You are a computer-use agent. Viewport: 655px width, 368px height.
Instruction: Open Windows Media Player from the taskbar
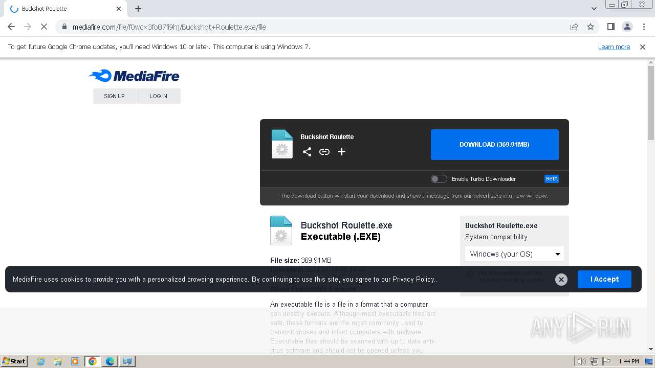(75, 361)
